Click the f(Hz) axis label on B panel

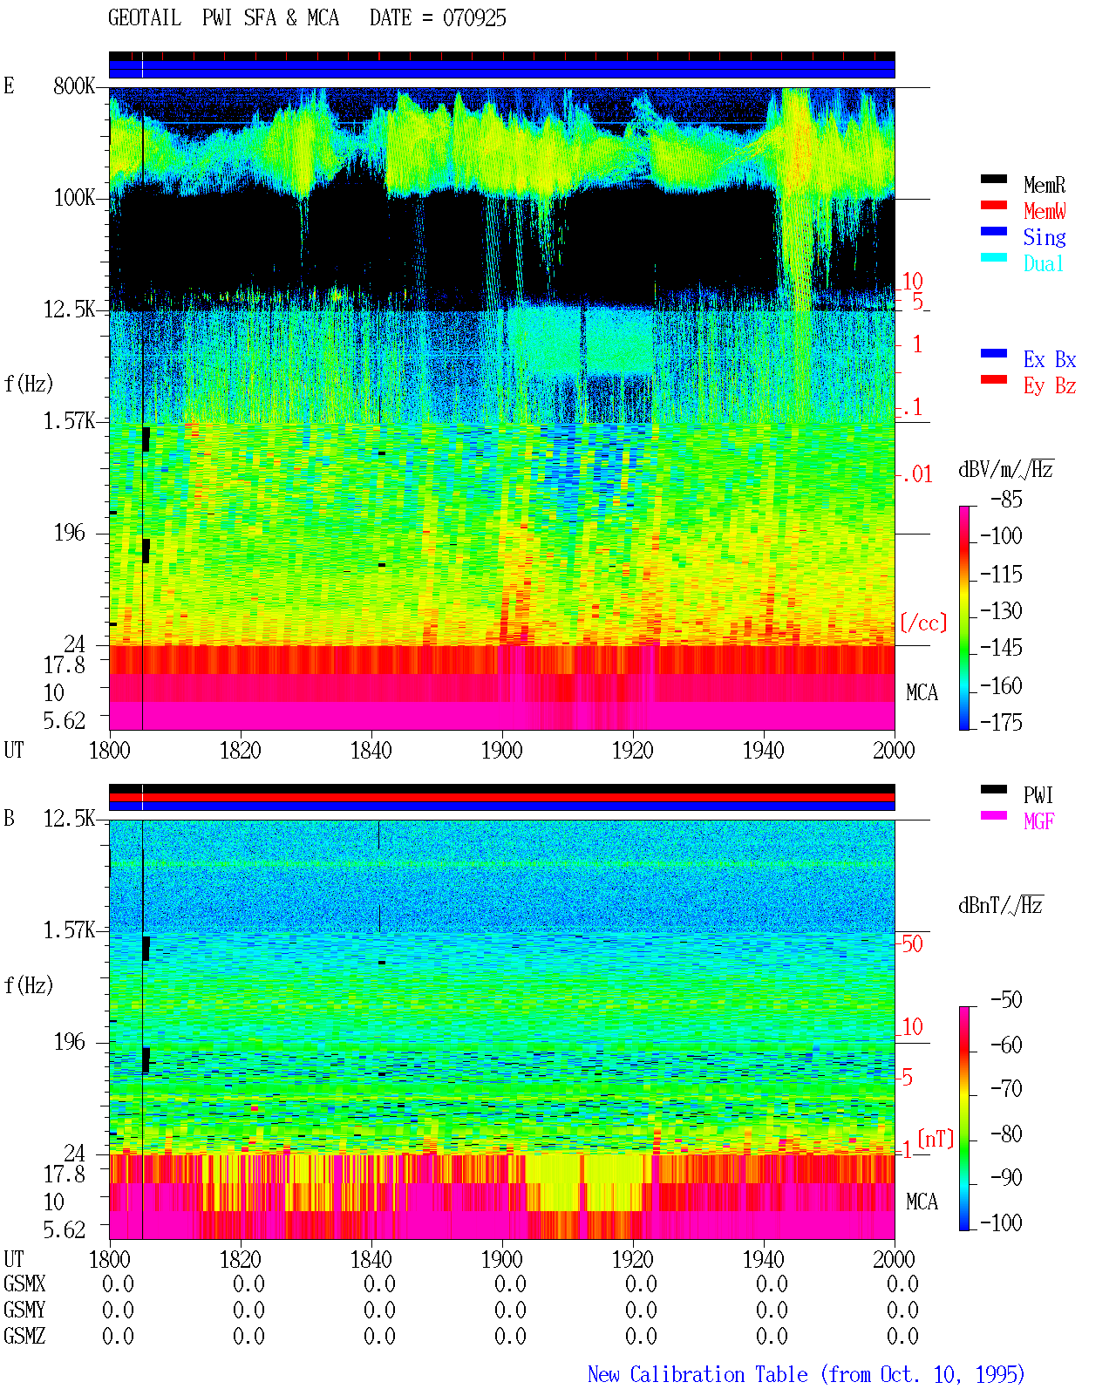pyautogui.click(x=29, y=985)
